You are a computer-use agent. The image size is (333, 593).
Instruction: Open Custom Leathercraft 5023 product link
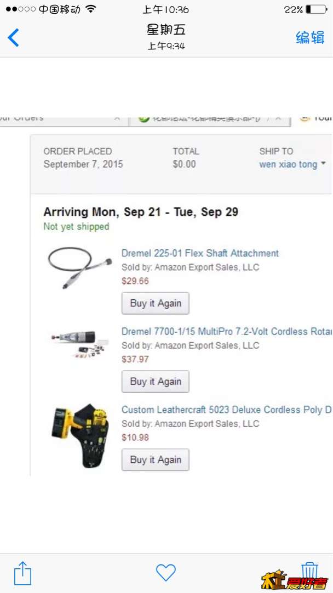227,410
